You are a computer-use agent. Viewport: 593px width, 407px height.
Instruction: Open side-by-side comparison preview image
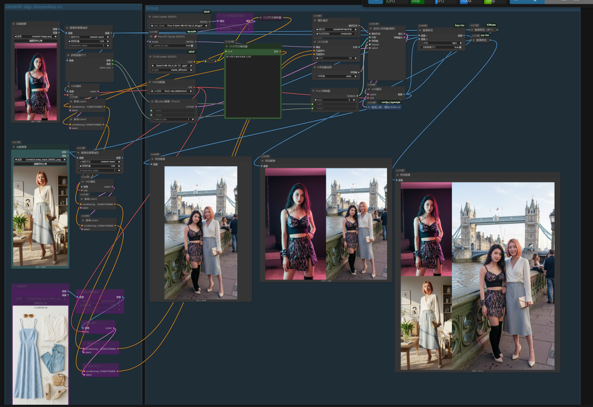coord(326,224)
